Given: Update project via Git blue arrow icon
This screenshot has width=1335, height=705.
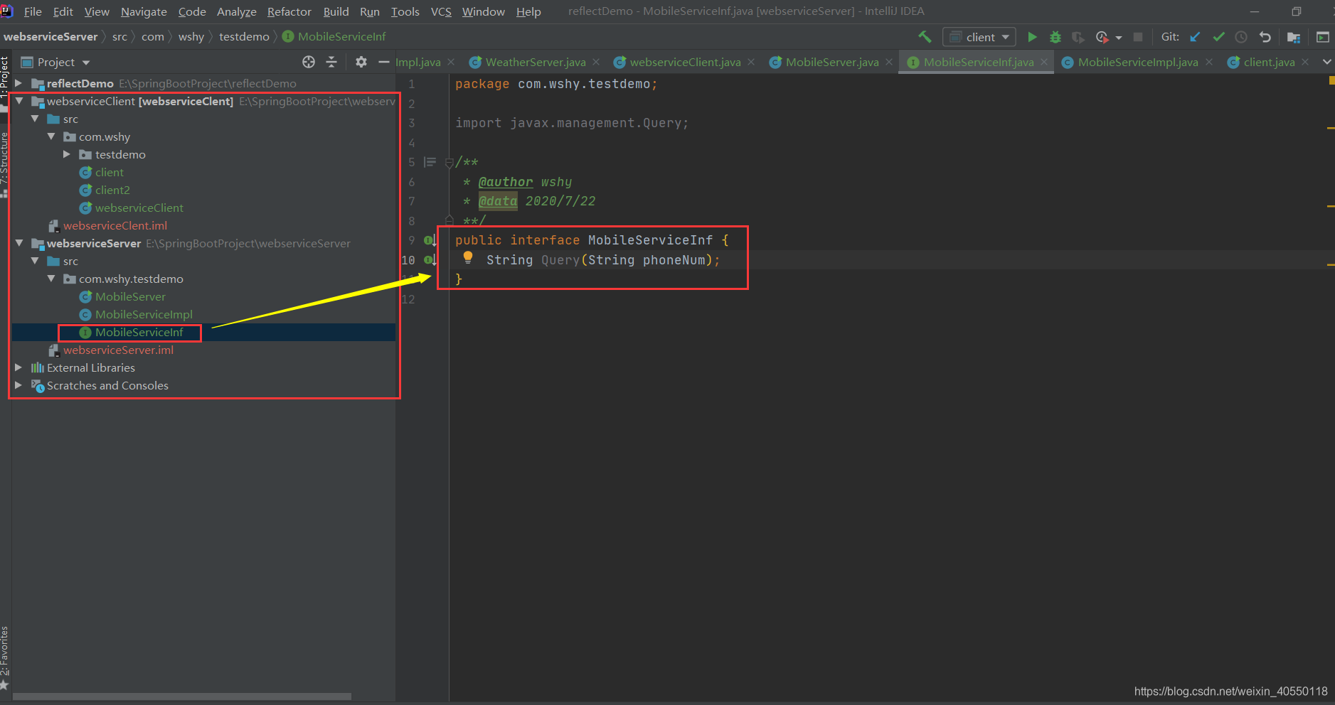Looking at the screenshot, I should click(1195, 37).
